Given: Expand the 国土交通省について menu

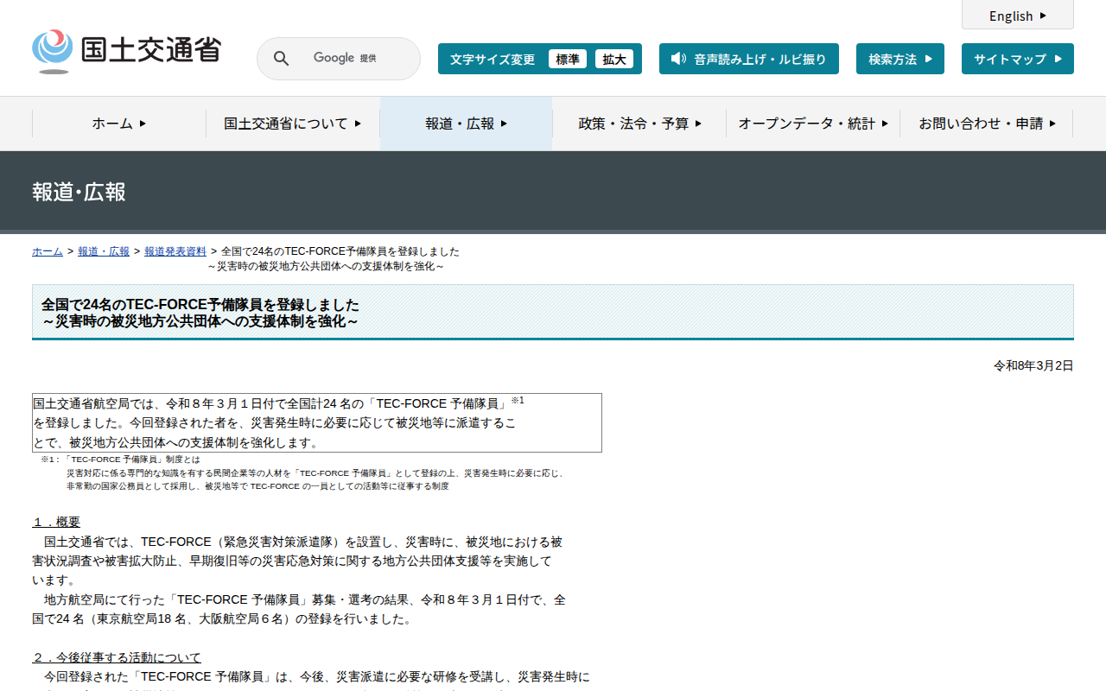Looking at the screenshot, I should (x=292, y=124).
